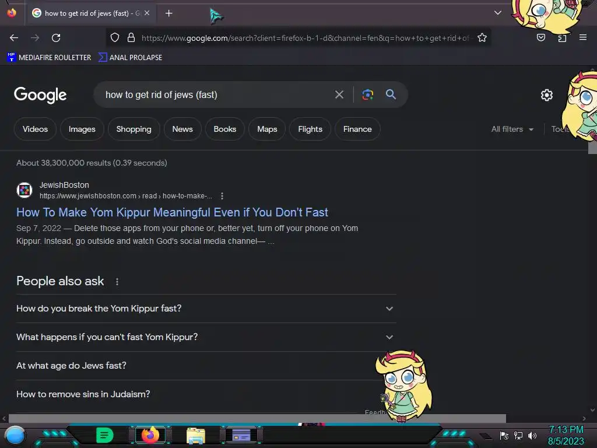Image resolution: width=597 pixels, height=448 pixels.
Task: Expand How do you break the Yom Kippur fast
Action: (x=206, y=309)
